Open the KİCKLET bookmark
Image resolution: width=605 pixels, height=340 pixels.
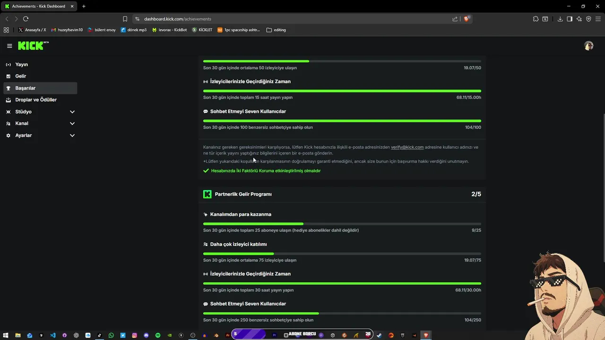click(202, 30)
